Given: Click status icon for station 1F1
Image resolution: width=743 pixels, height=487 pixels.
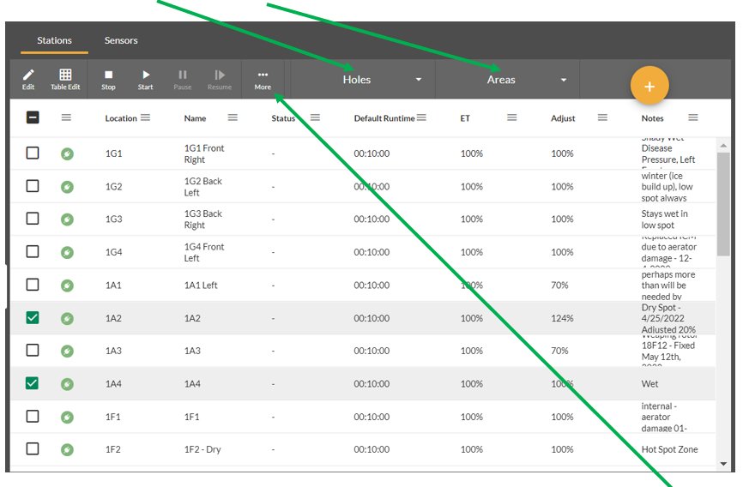Looking at the screenshot, I should [x=67, y=417].
